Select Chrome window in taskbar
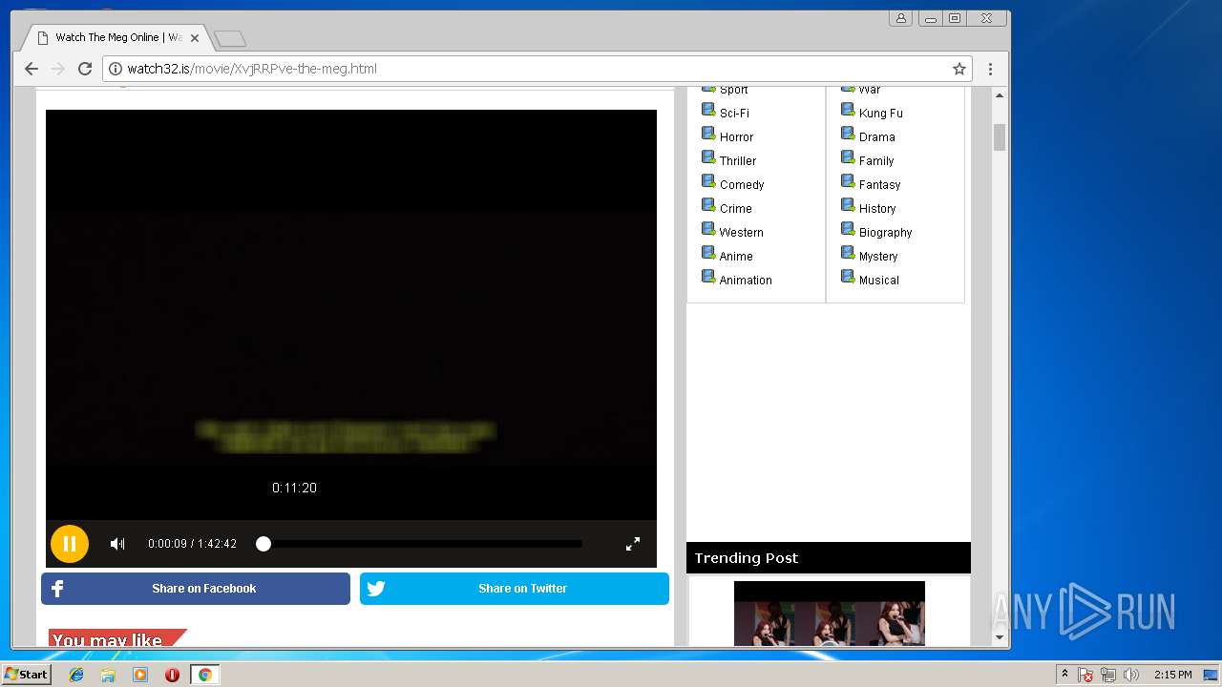This screenshot has width=1222, height=687. tap(204, 675)
